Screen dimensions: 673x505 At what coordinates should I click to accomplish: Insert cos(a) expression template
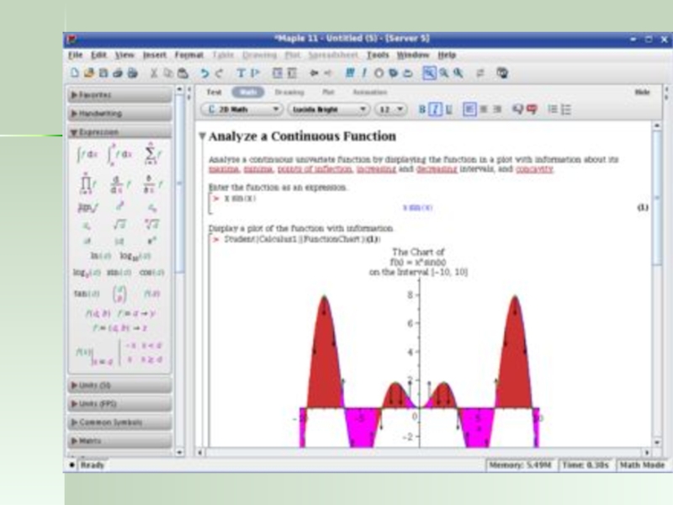tap(151, 273)
